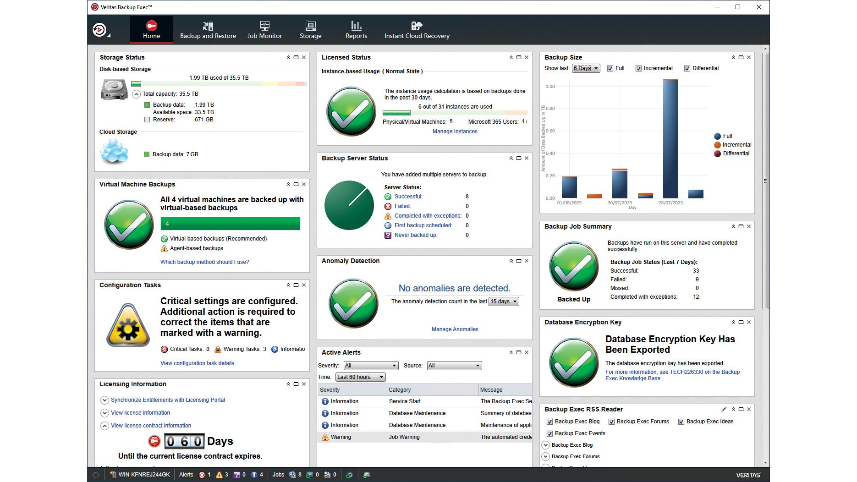Maximize the Storage Status panel

(296, 57)
